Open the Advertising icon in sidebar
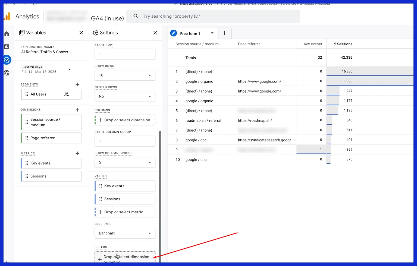Image resolution: width=417 pixels, height=266 pixels. [7, 73]
